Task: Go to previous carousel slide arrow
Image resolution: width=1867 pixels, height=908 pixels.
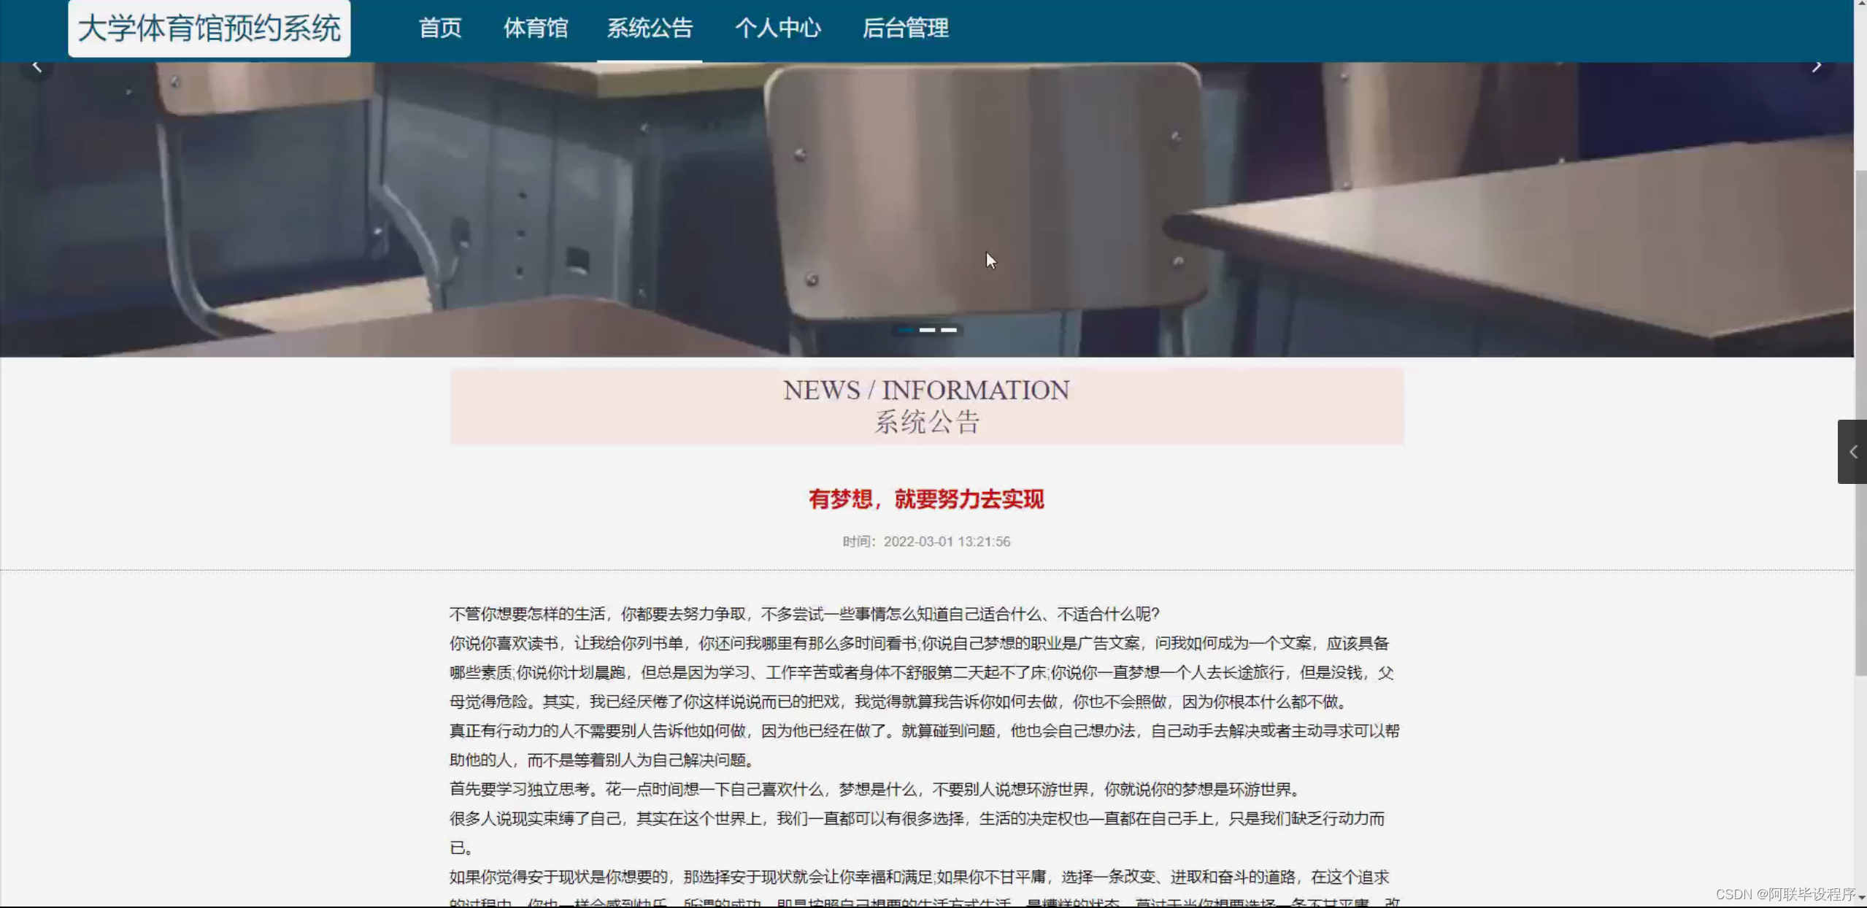Action: click(x=36, y=67)
